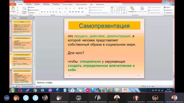Click the bulleted list icon

[x=70, y=8]
